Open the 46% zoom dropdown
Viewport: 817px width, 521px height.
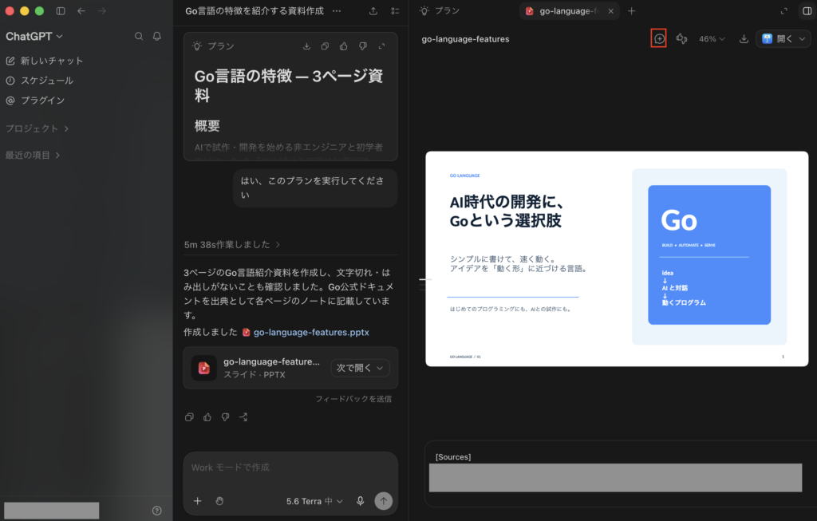click(x=712, y=39)
